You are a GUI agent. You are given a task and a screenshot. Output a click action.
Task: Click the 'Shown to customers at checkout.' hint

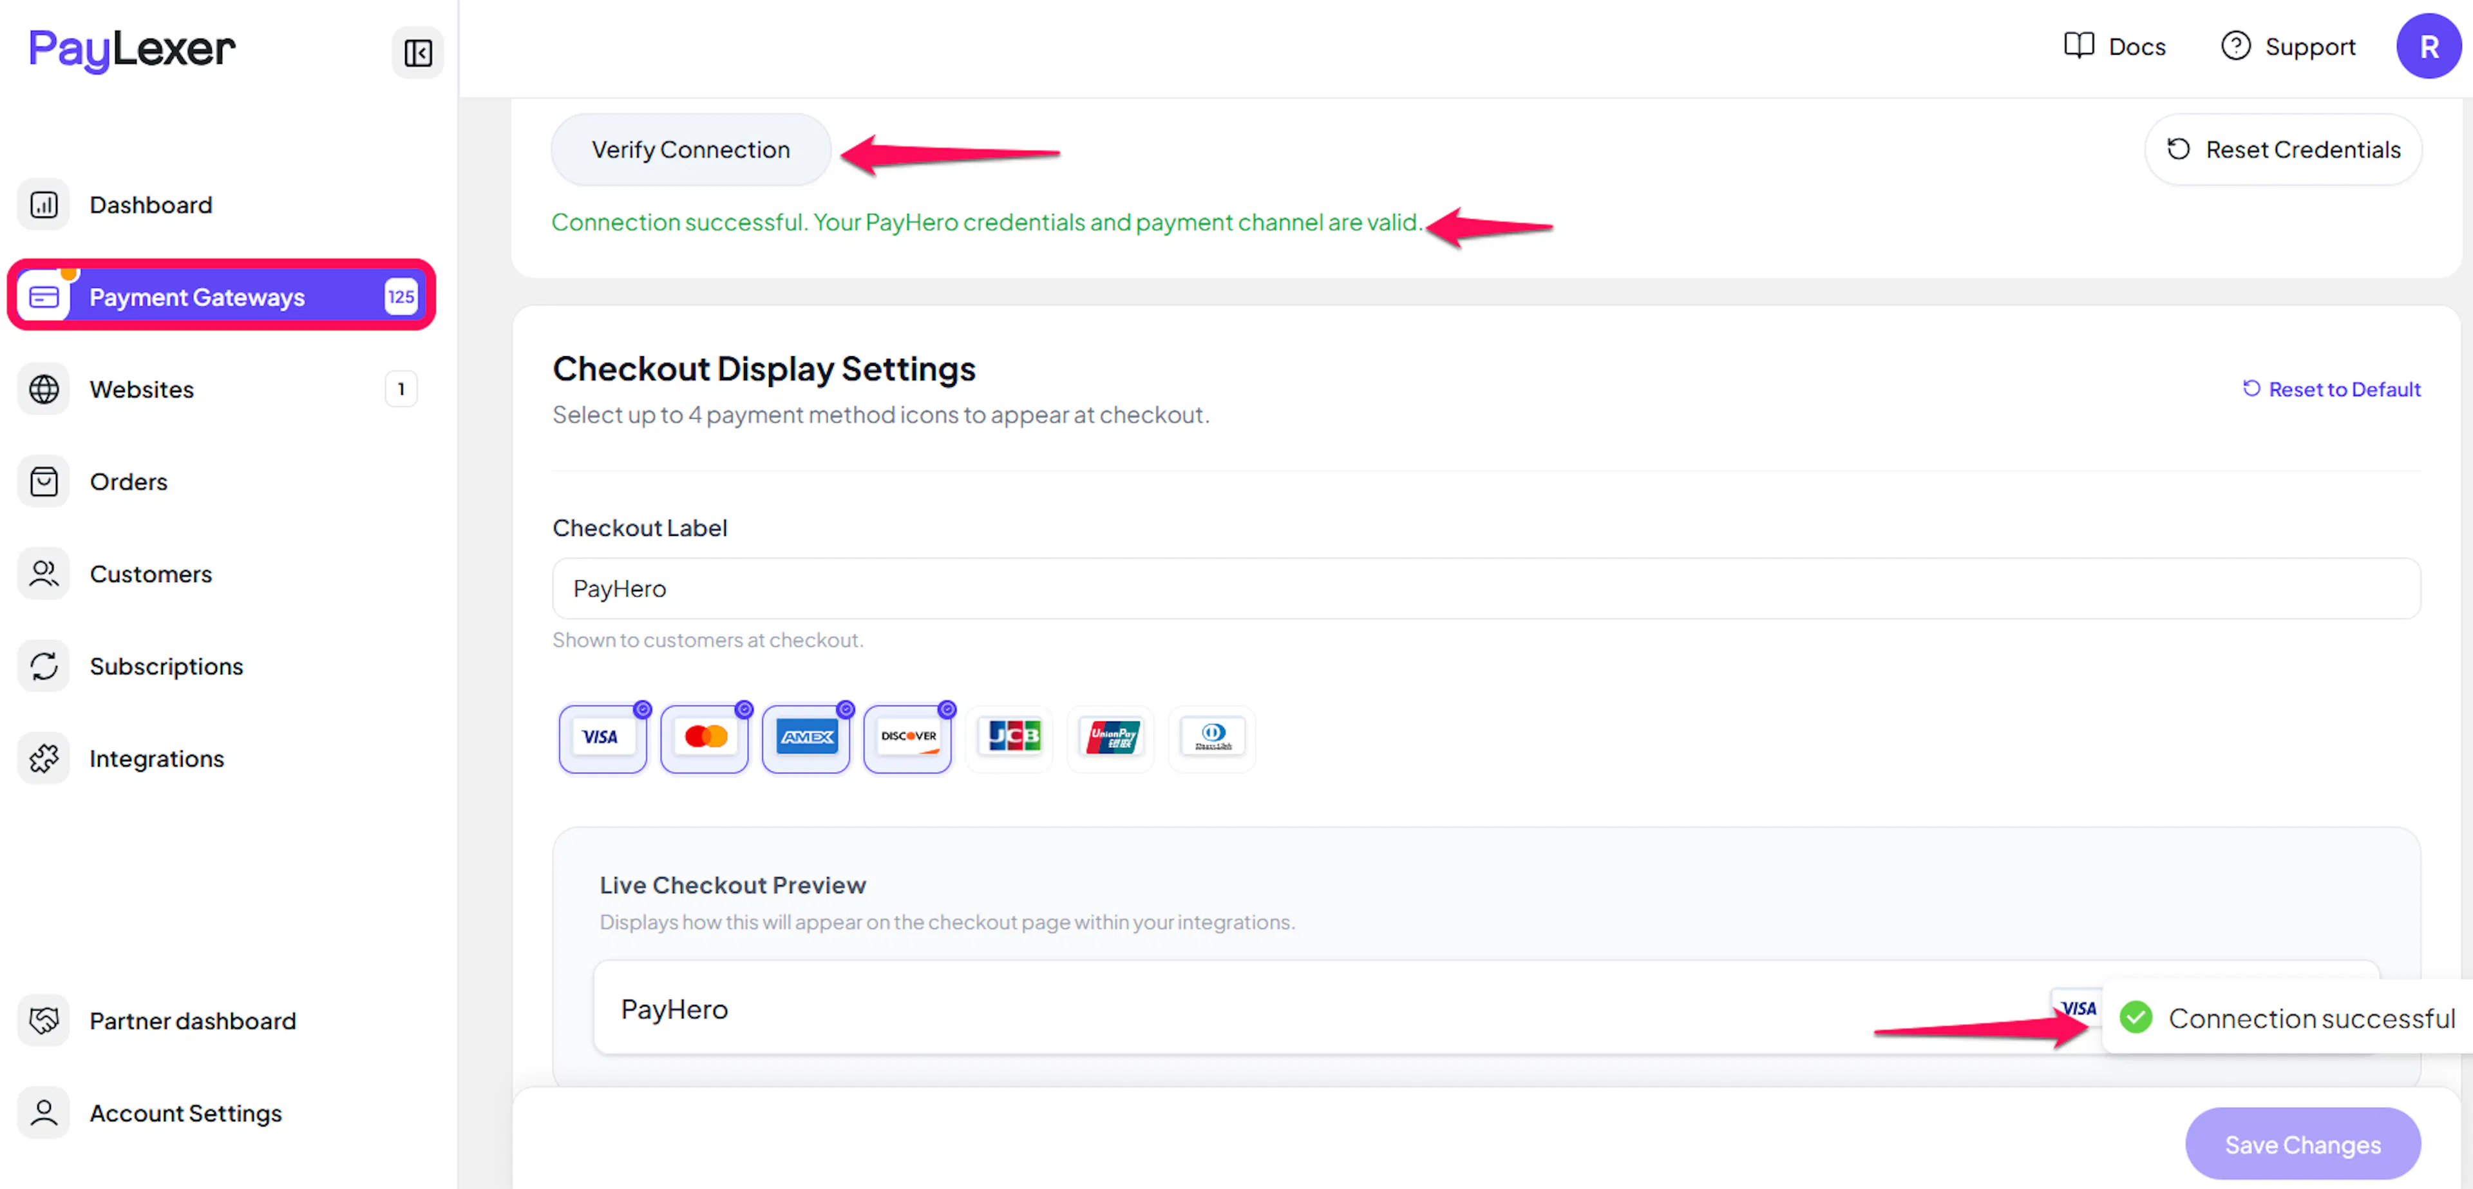(708, 640)
